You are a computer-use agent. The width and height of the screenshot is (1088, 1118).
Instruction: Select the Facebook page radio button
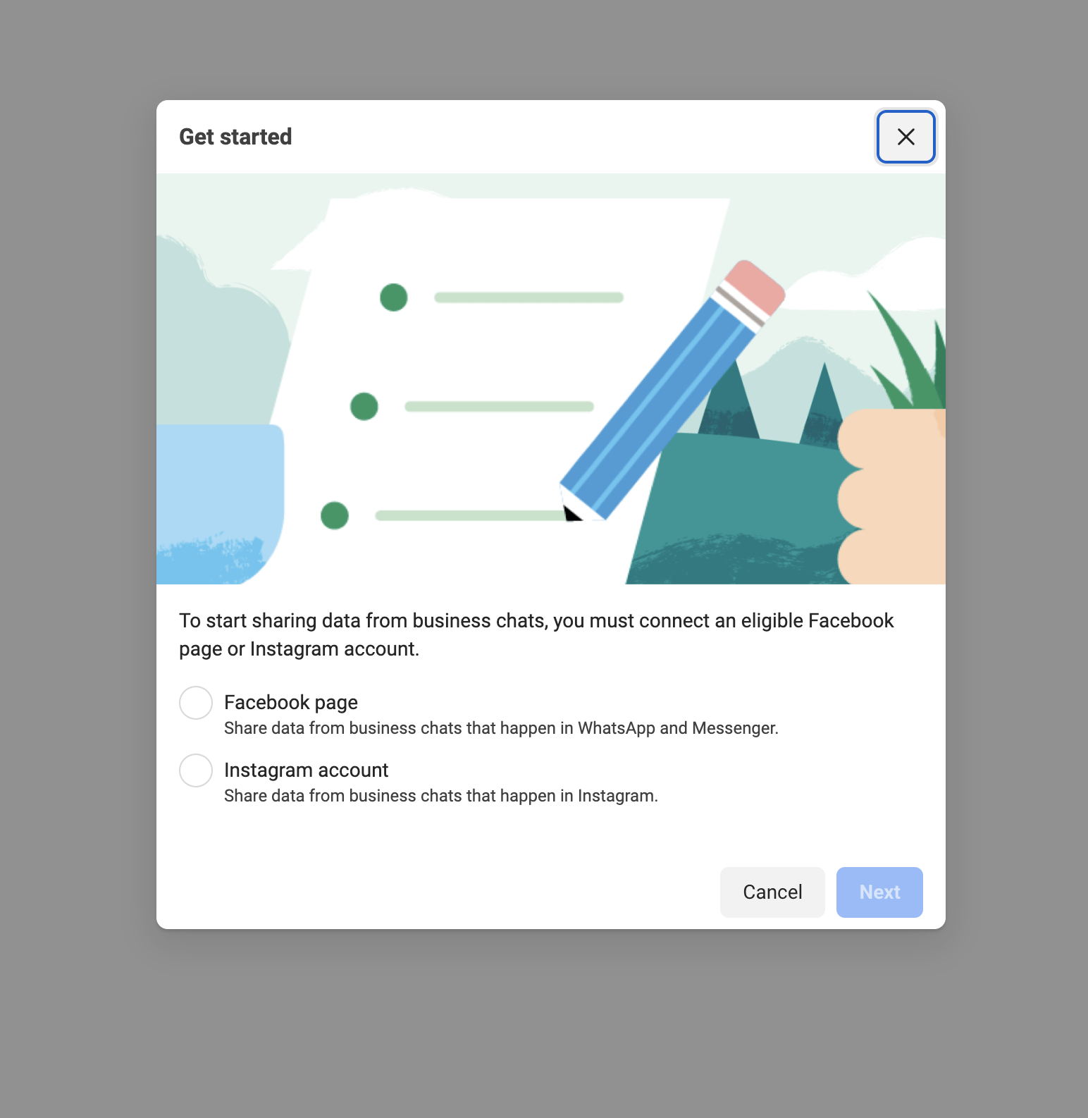(196, 703)
